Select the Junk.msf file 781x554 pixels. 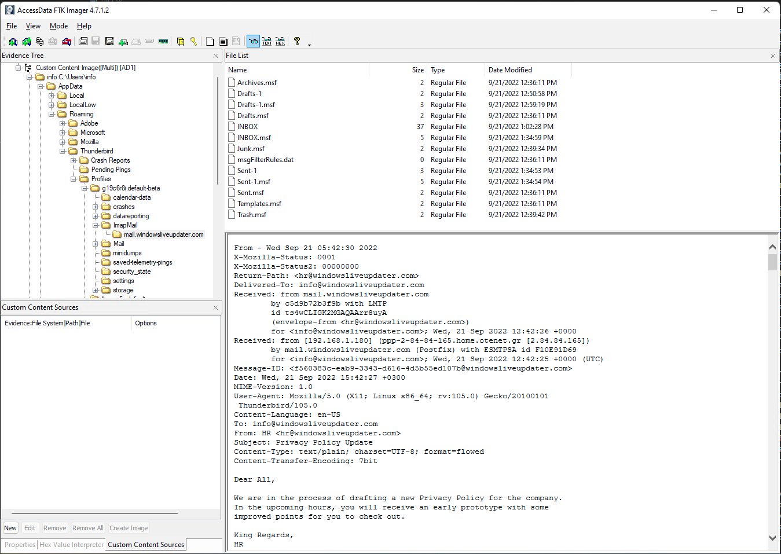coord(251,148)
